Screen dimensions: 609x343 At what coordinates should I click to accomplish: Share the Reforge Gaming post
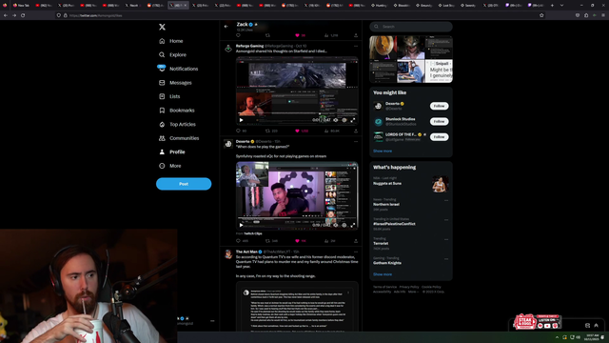click(x=355, y=131)
